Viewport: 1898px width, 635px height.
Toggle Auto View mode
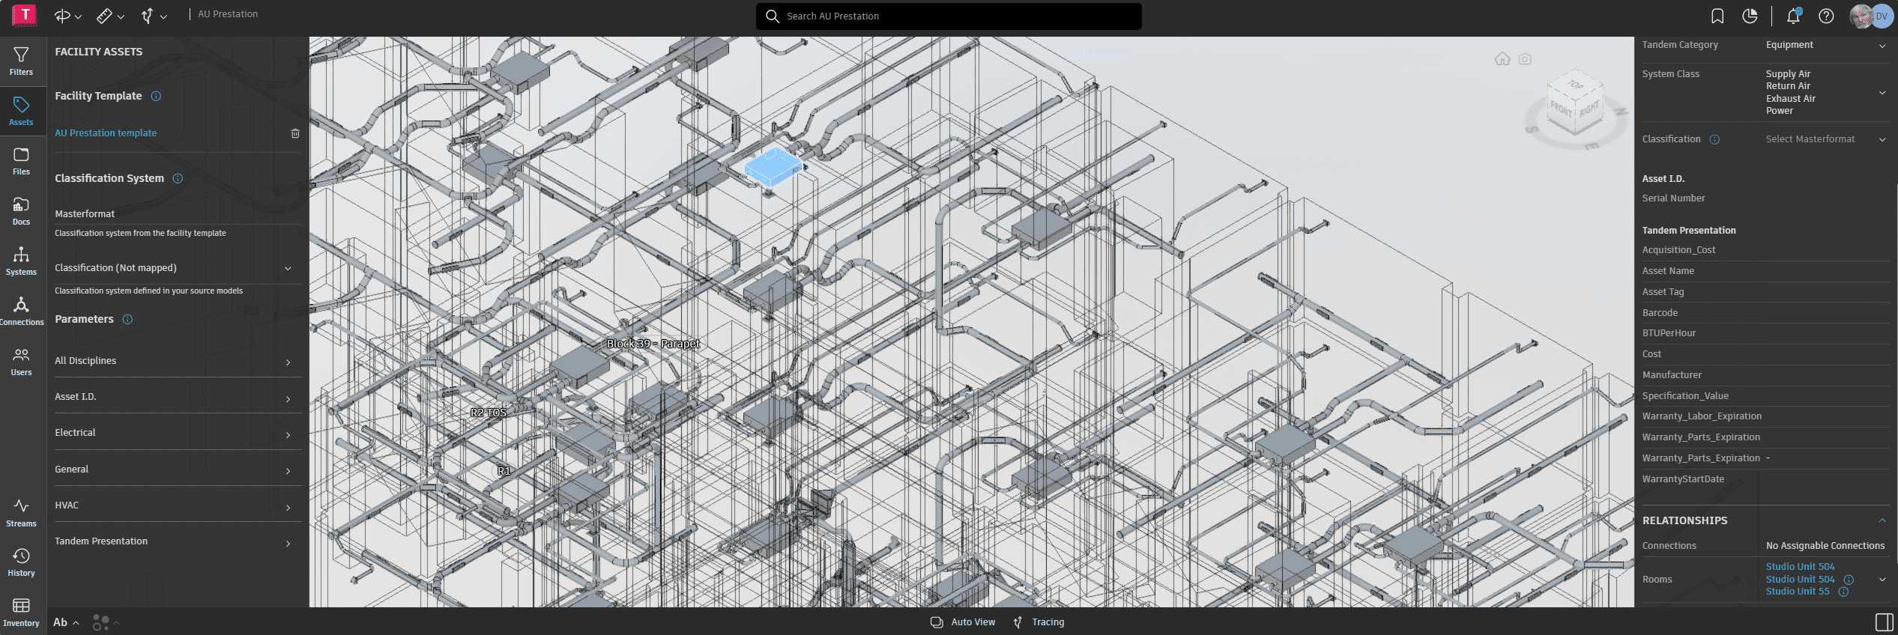click(x=964, y=622)
